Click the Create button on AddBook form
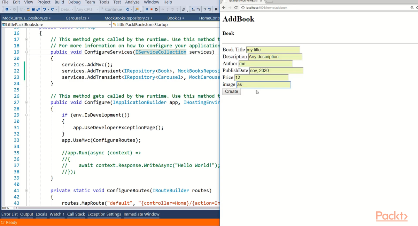 232,91
